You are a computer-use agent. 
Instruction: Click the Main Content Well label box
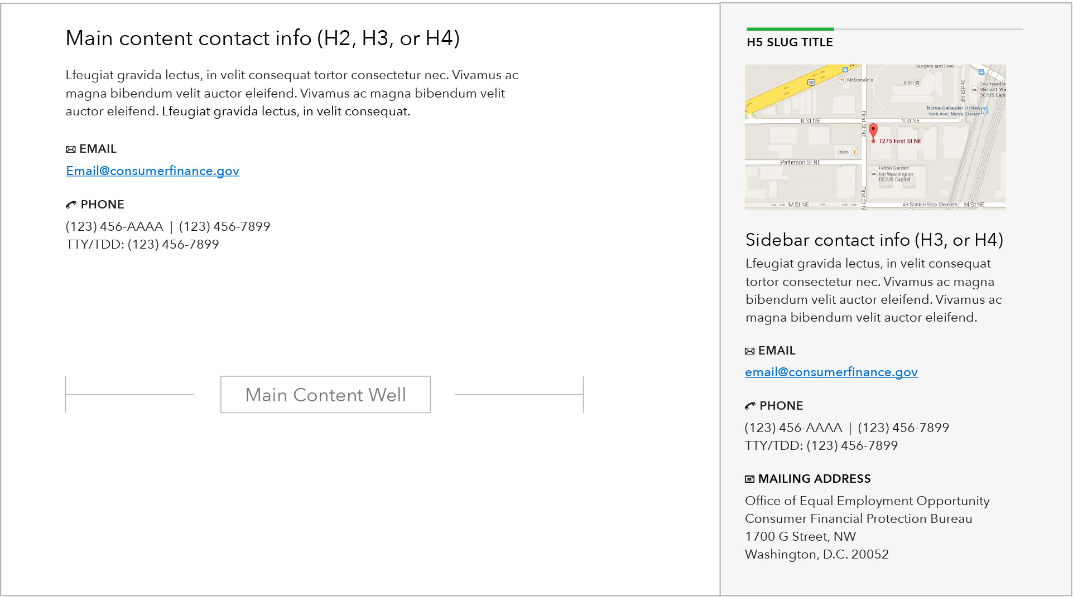325,395
